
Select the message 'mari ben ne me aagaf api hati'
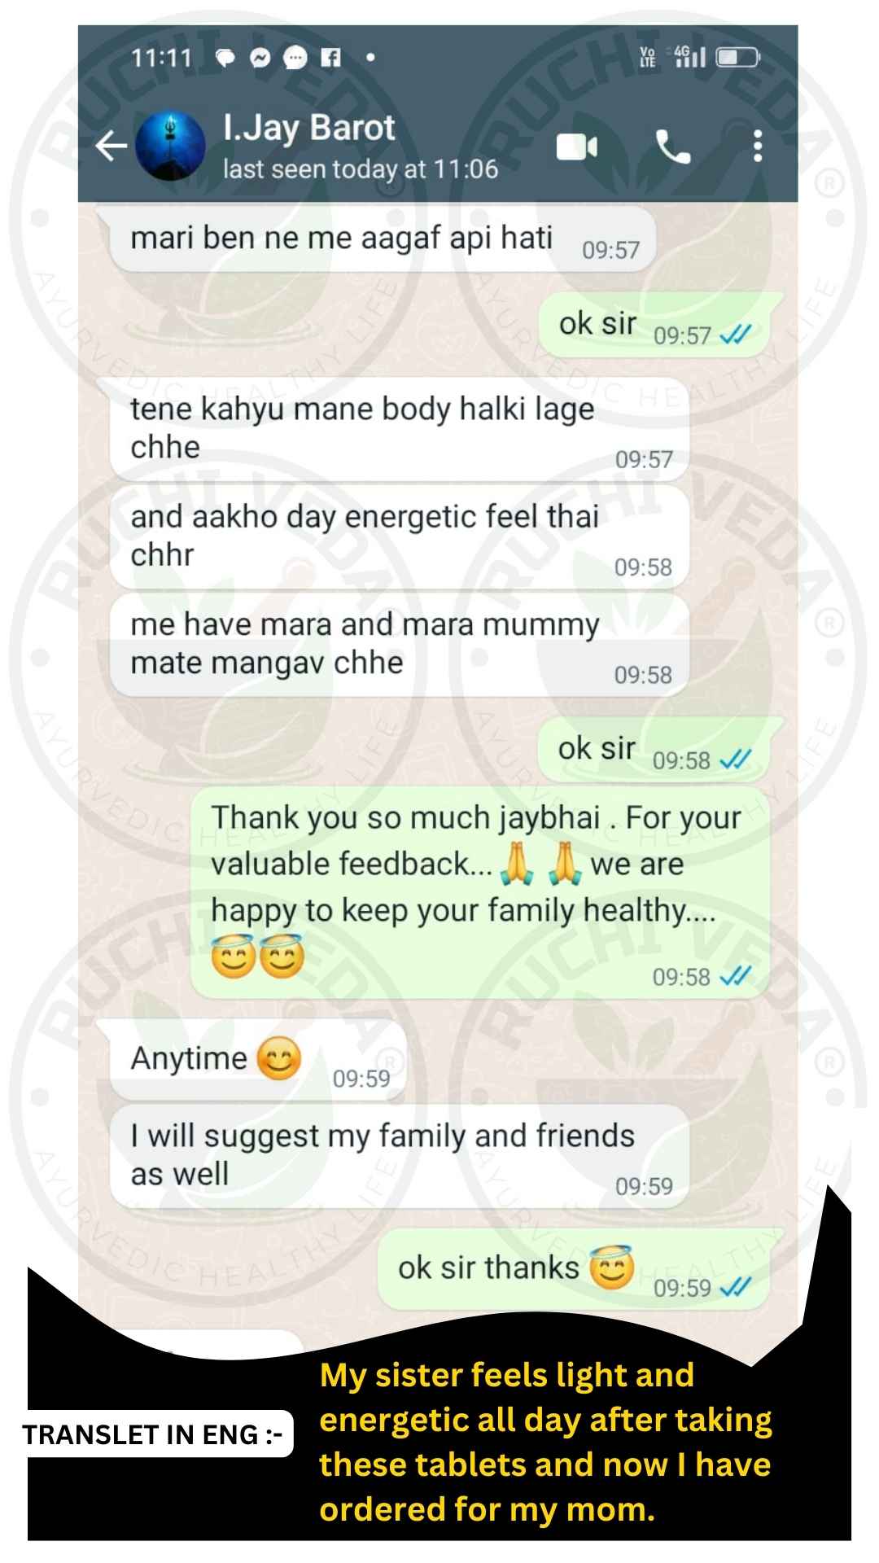point(383,240)
